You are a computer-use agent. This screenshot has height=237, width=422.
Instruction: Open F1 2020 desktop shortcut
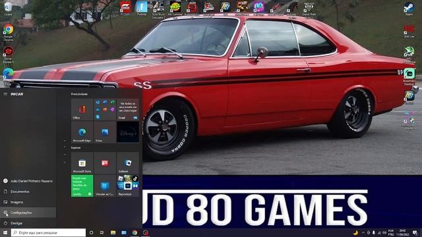click(125, 8)
